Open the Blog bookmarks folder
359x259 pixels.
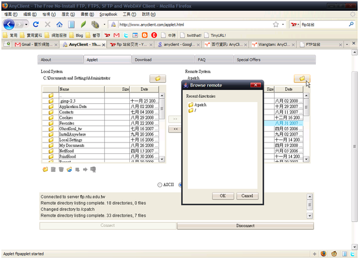pyautogui.click(x=76, y=35)
